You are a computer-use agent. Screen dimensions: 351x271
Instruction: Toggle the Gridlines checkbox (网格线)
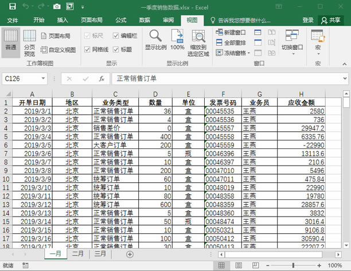pos(87,49)
